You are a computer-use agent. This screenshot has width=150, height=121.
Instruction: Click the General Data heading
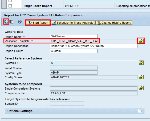pos(14,32)
